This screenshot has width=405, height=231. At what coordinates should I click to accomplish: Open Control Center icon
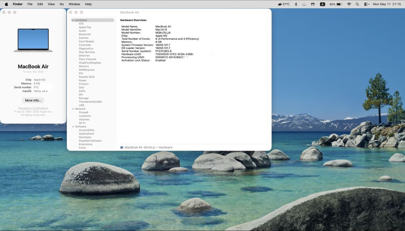point(366,4)
